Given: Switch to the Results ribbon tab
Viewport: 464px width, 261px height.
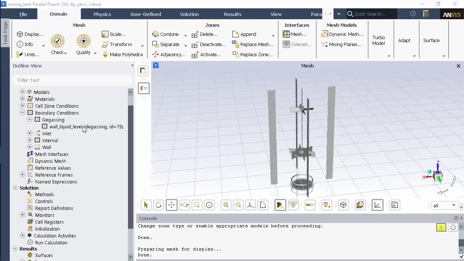Looking at the screenshot, I should 233,14.
